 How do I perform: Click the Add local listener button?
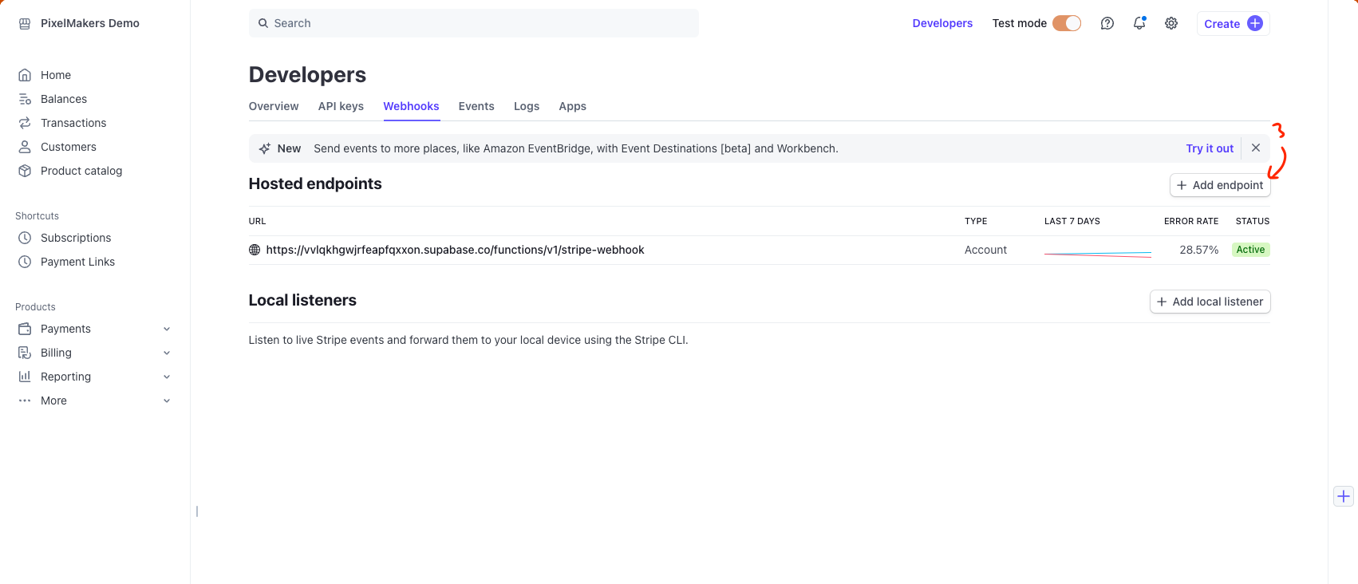(x=1210, y=302)
